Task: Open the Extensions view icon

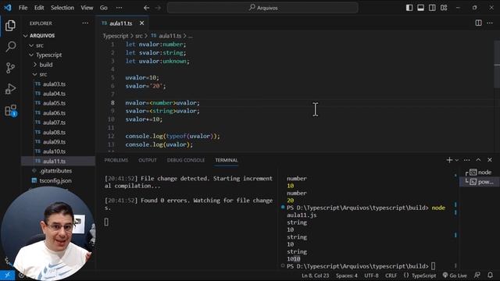Action: click(10, 110)
